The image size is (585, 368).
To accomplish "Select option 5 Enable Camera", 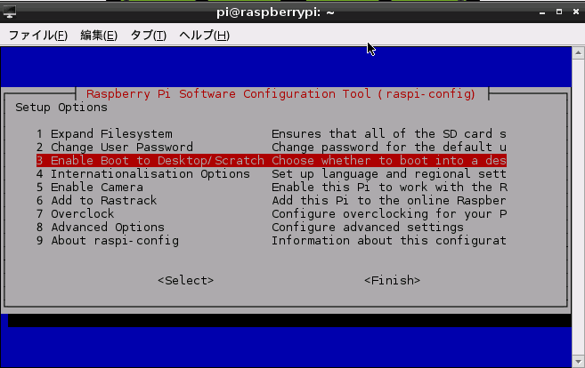I will (90, 188).
